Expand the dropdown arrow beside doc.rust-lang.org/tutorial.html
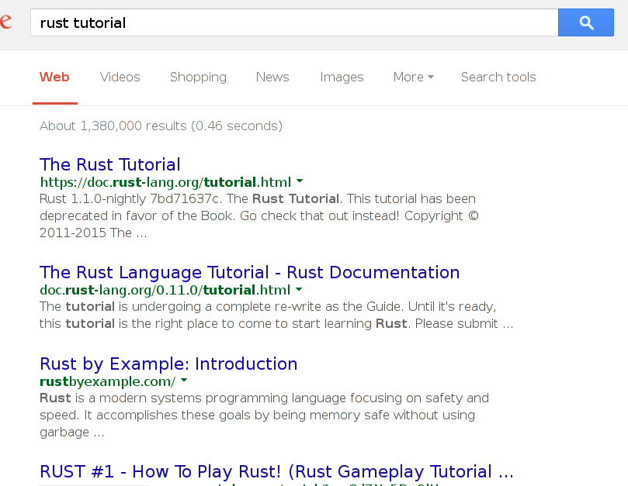 [x=300, y=181]
